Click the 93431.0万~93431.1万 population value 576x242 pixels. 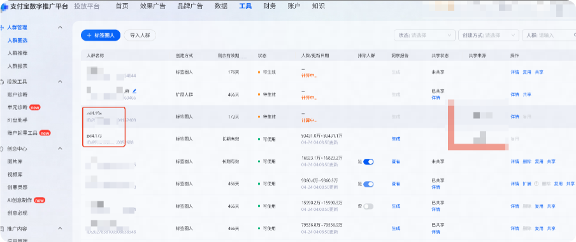click(322, 136)
